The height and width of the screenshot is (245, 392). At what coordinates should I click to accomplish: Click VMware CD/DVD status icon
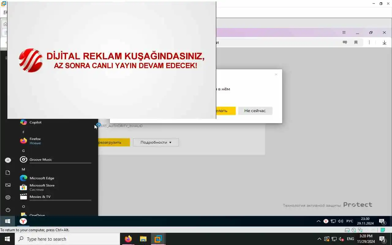point(354,230)
